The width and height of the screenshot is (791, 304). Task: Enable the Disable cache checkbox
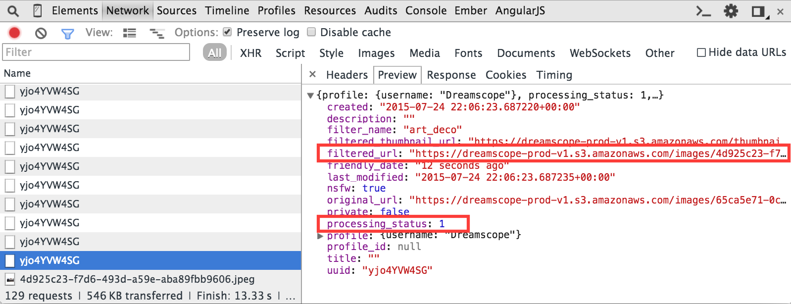(x=311, y=32)
